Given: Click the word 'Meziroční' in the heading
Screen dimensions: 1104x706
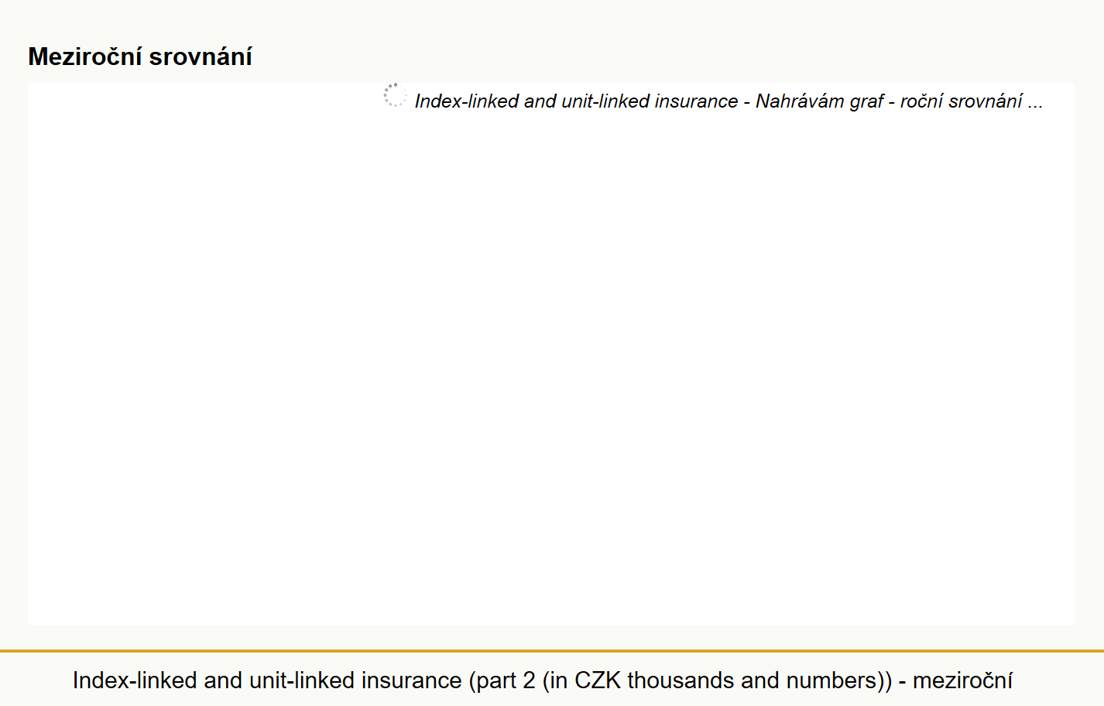Looking at the screenshot, I should pos(85,57).
